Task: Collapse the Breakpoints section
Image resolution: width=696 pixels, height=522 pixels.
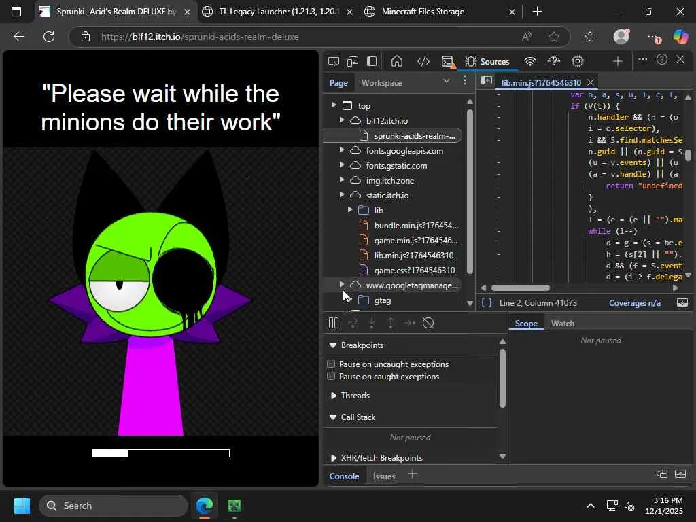Action: (333, 345)
